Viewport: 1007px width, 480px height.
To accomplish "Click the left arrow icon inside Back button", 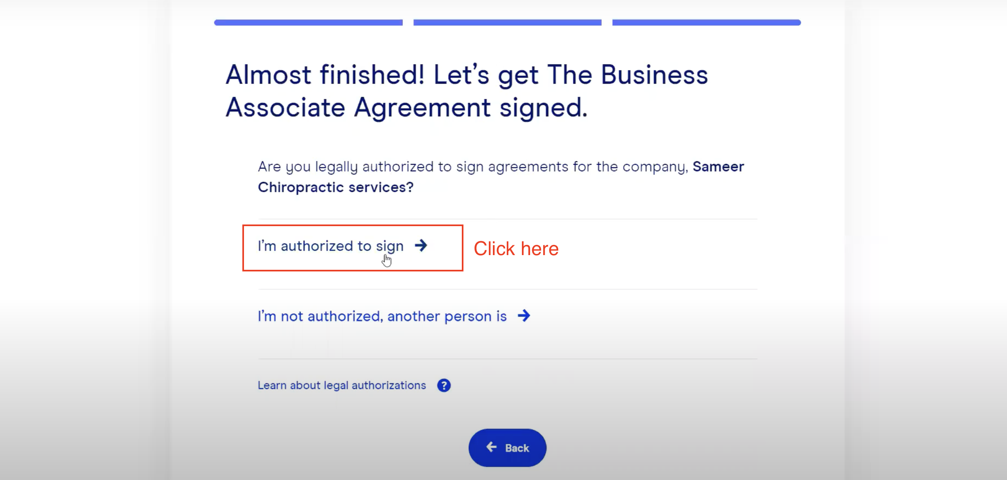I will coord(491,447).
